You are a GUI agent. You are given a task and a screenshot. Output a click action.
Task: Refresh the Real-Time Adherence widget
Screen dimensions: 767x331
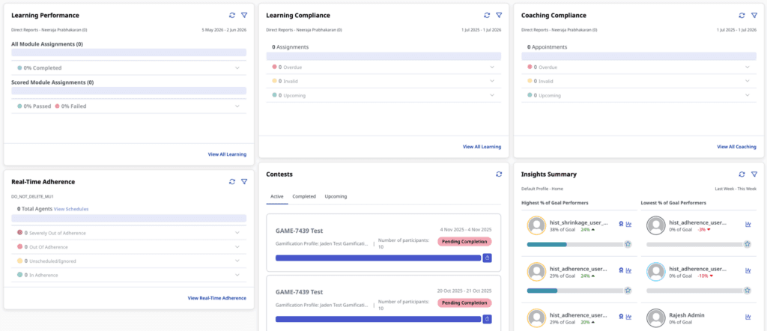pos(232,181)
